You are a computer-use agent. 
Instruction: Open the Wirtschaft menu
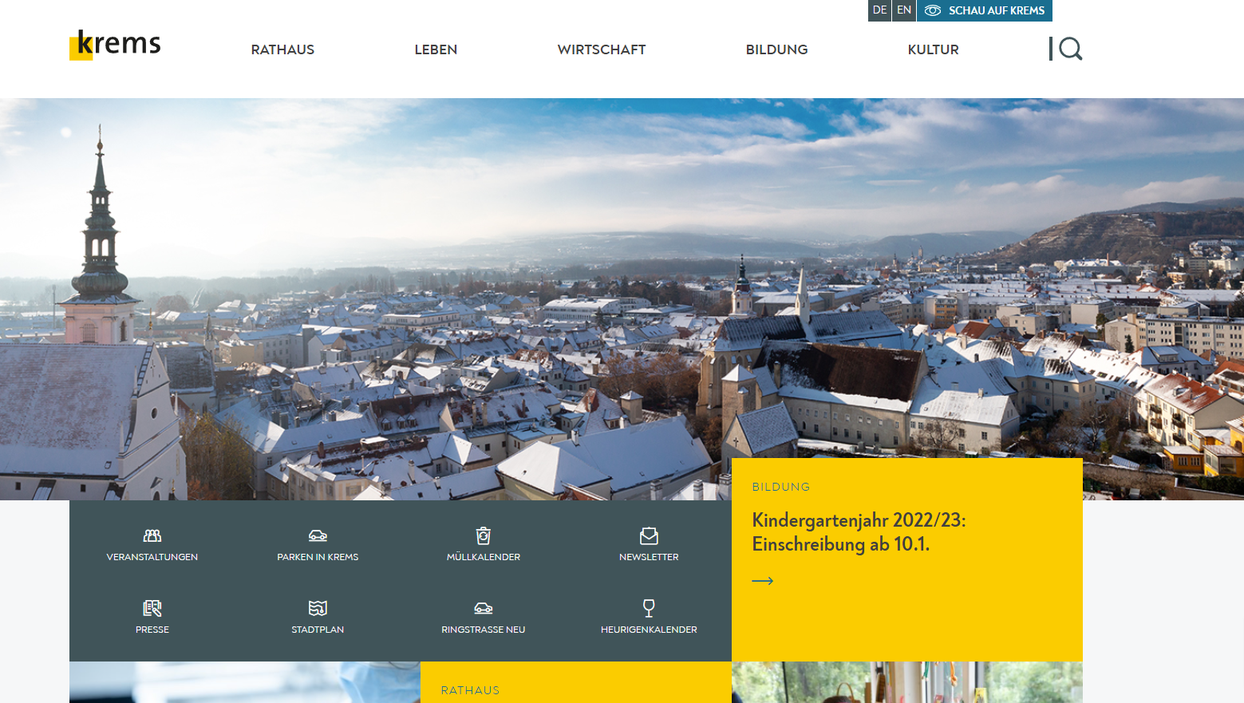[x=602, y=49]
